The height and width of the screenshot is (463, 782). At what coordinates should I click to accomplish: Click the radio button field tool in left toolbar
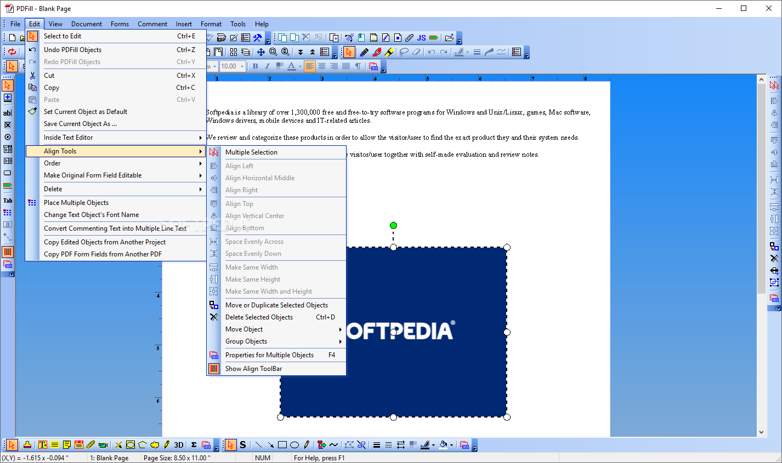8,137
